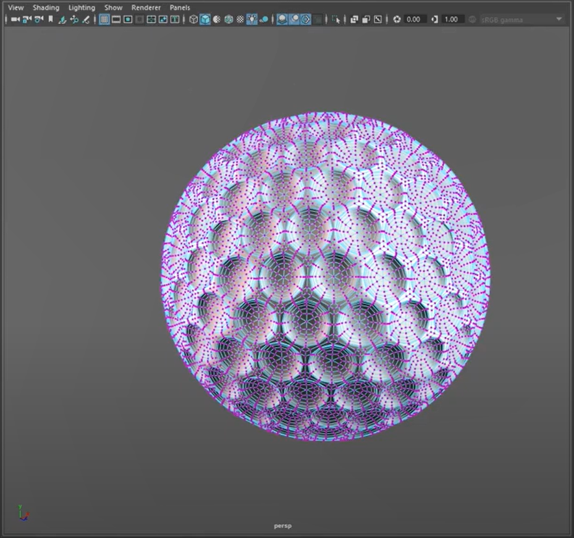Click the Lock Camera icon
574x538 pixels.
coord(27,20)
